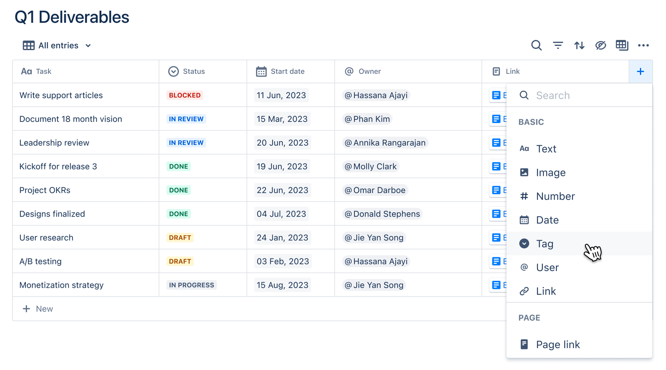Click the Designs finalized task cell
Viewport: 666px width, 370px height.
click(x=86, y=214)
